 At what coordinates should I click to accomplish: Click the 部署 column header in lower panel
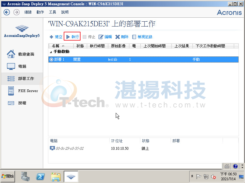(176, 141)
